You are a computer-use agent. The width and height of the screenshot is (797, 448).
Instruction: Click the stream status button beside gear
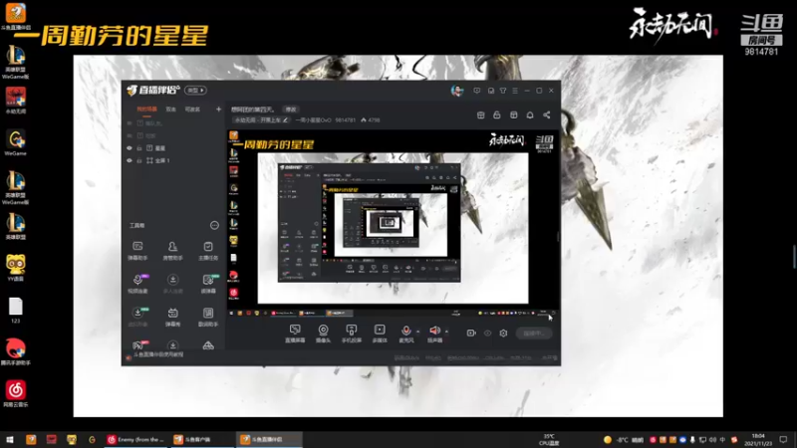click(x=534, y=334)
